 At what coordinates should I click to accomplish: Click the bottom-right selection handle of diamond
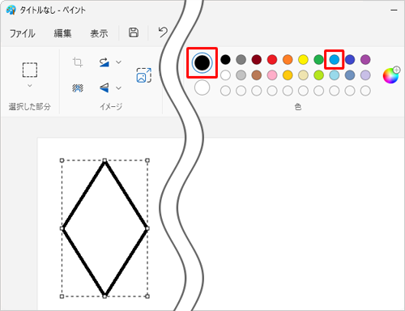point(147,296)
